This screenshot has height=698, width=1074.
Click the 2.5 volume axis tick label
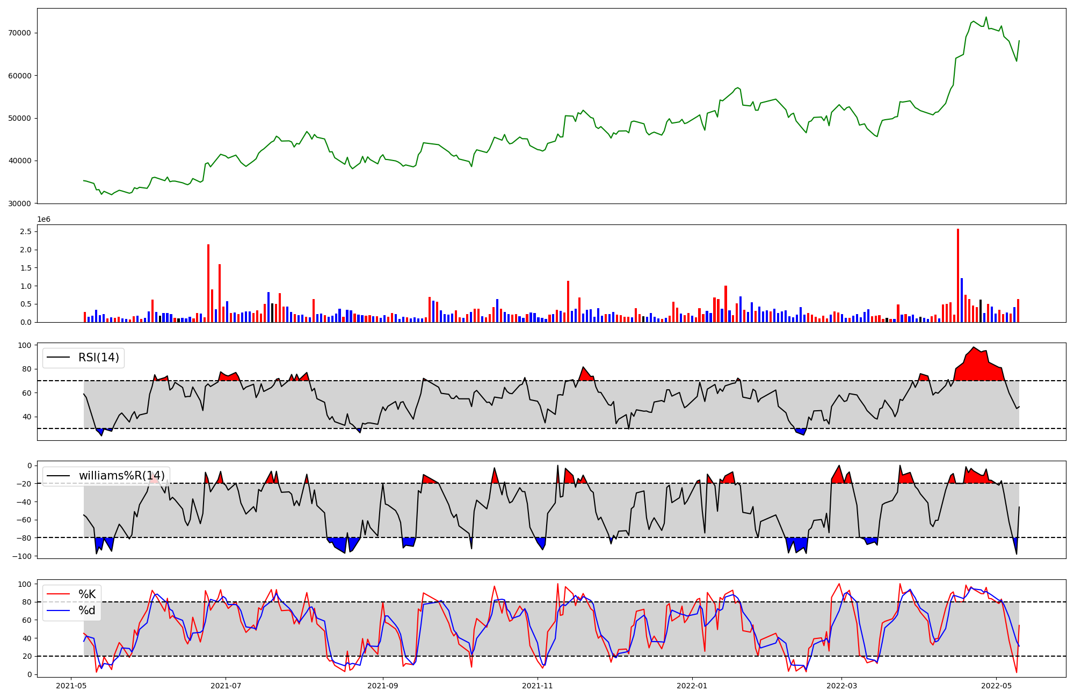click(26, 232)
